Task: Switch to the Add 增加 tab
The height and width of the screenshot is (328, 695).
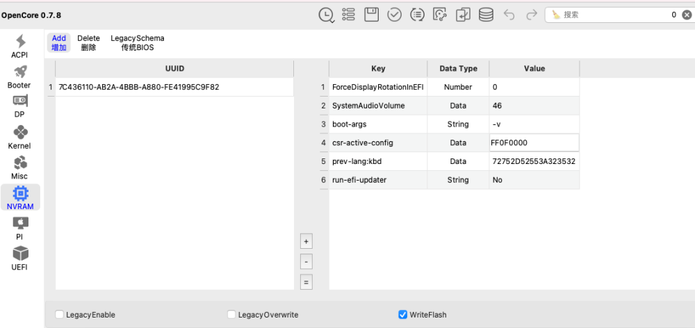Action: [59, 43]
